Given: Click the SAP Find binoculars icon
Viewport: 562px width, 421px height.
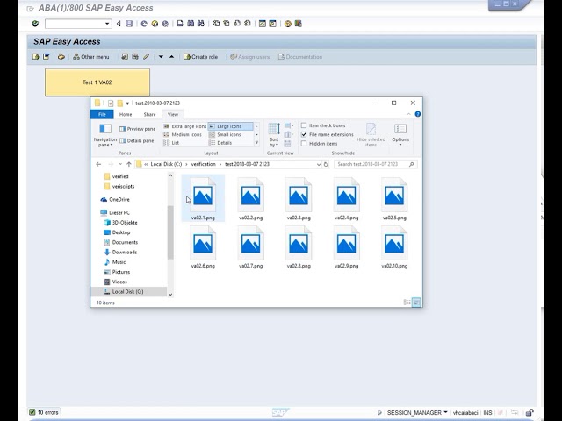Looking at the screenshot, I should point(191,24).
